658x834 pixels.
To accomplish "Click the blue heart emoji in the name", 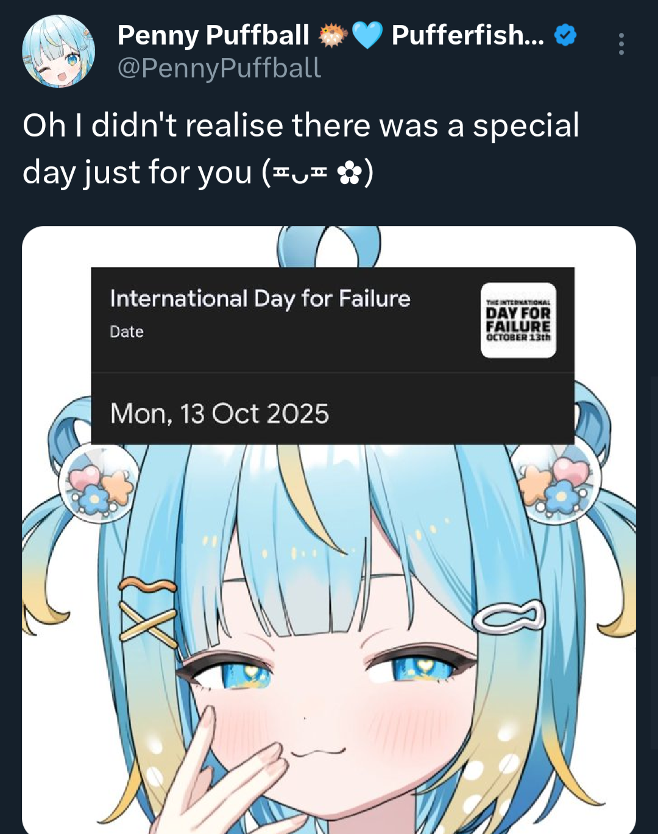I will (x=367, y=35).
